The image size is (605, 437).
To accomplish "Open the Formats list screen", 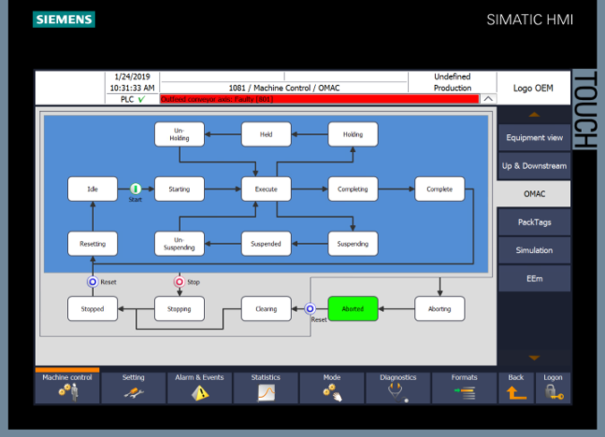I will 464,387.
